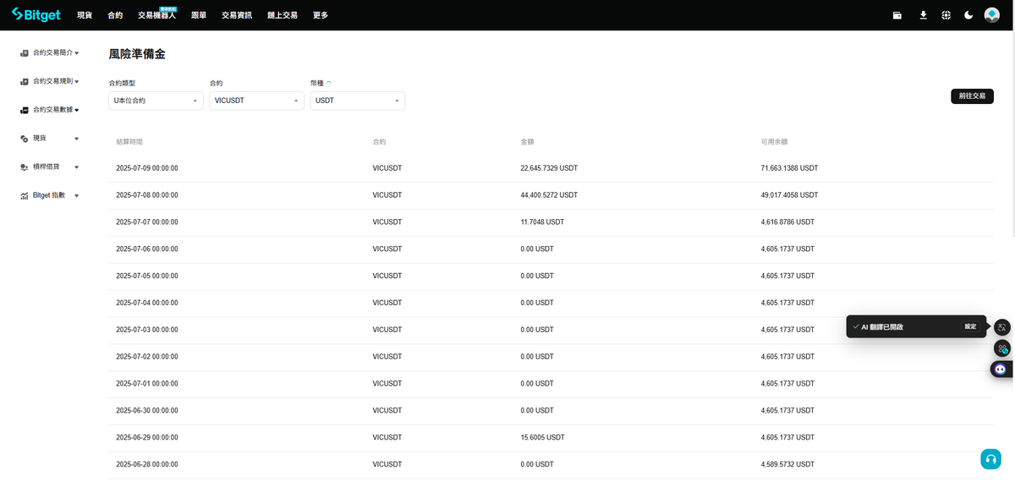Expand the 現貨 sidebar arrow
The image size is (1015, 481).
coord(77,139)
